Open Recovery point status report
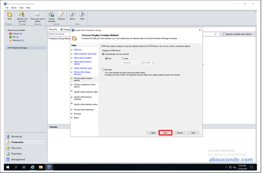The width and height of the screenshot is (262, 173). coord(37,16)
